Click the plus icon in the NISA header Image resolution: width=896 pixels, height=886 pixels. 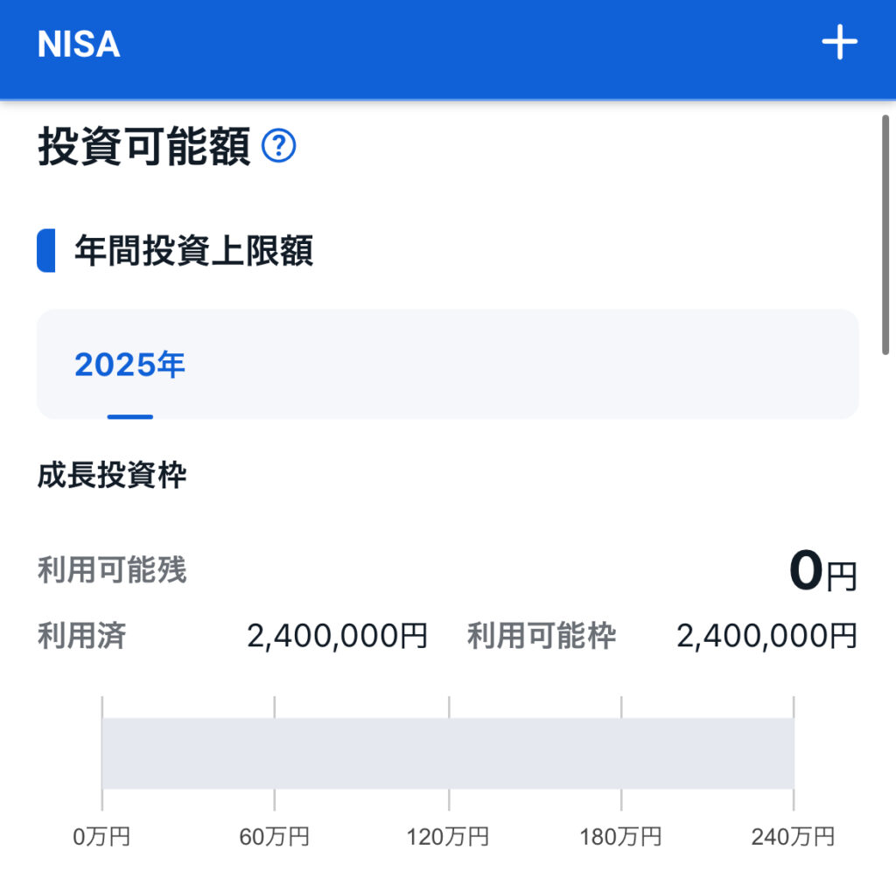838,43
